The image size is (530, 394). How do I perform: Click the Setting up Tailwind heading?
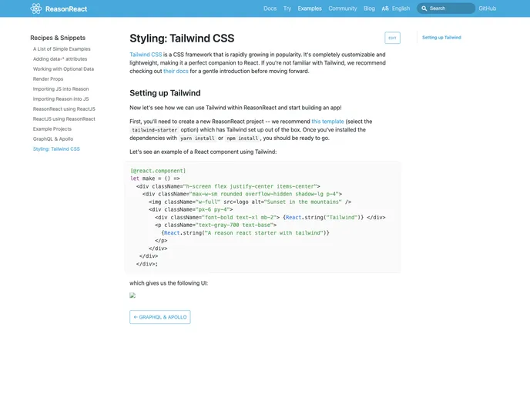coord(165,93)
